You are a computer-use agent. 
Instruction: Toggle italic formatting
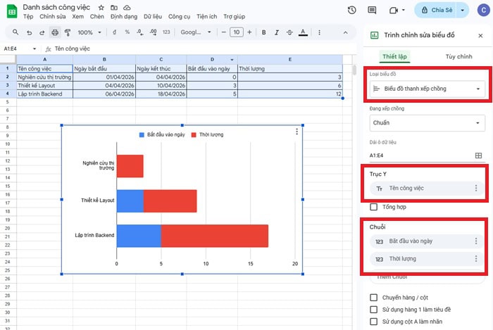(x=277, y=32)
